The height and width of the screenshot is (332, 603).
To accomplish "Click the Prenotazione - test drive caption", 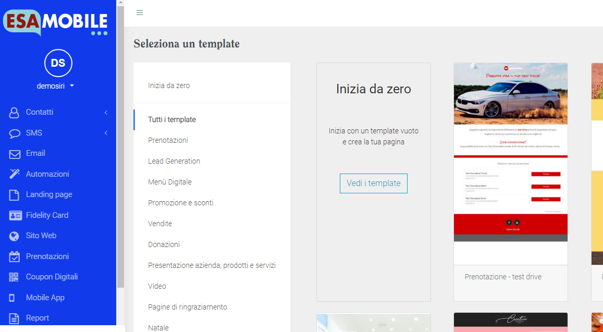I will (503, 277).
